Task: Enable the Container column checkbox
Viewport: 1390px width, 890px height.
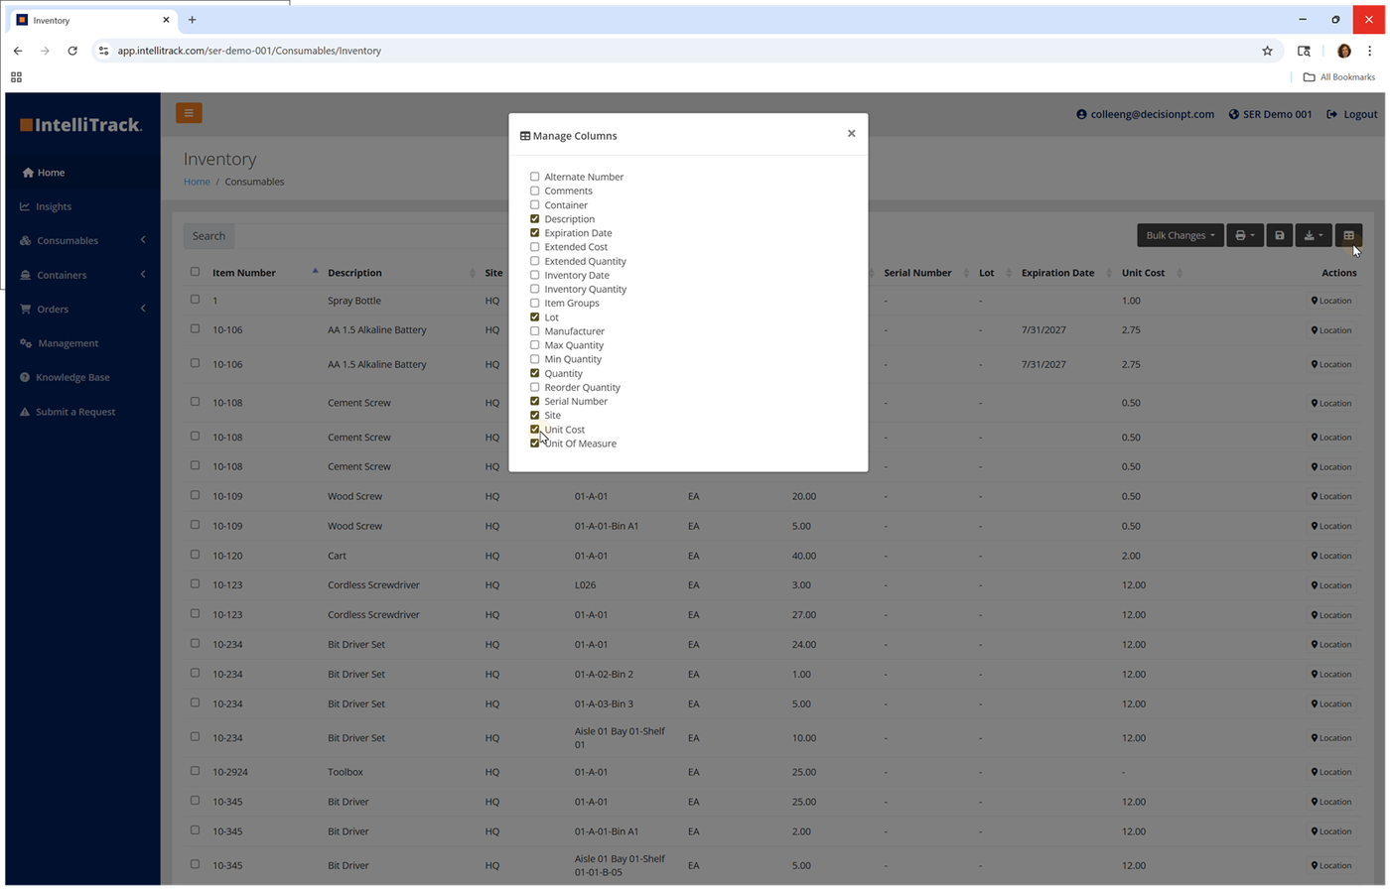Action: pyautogui.click(x=534, y=204)
